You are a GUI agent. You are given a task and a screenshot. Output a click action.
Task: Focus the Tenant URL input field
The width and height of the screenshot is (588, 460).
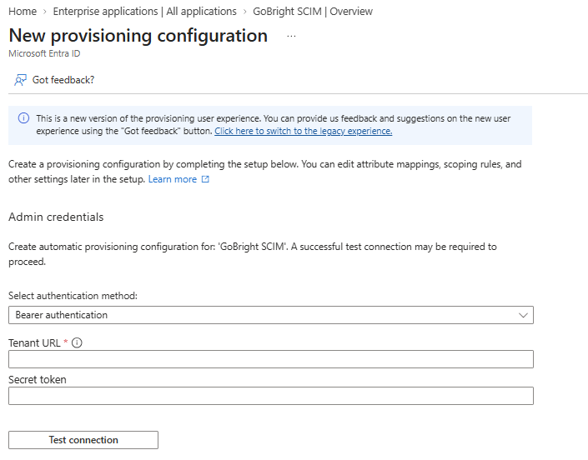[x=271, y=359]
